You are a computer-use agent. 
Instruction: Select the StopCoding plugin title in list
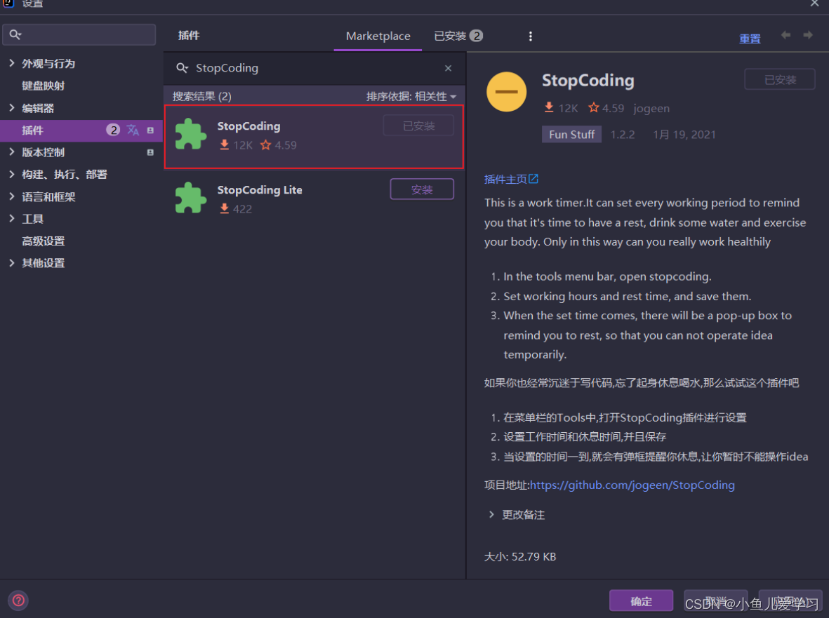[x=248, y=126]
